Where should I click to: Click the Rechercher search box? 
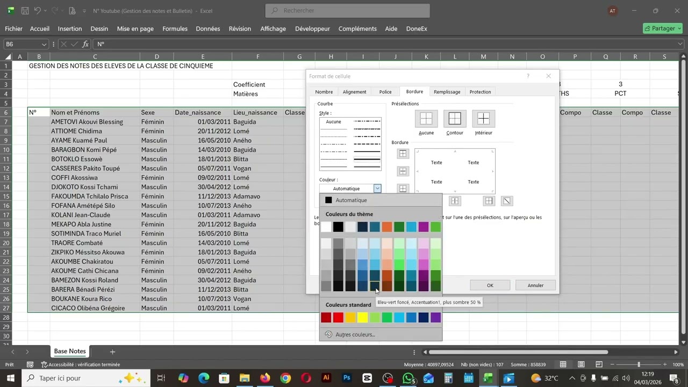(348, 10)
